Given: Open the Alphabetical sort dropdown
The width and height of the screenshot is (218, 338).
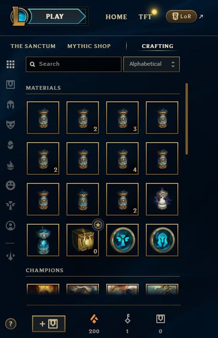Looking at the screenshot, I should coord(152,64).
